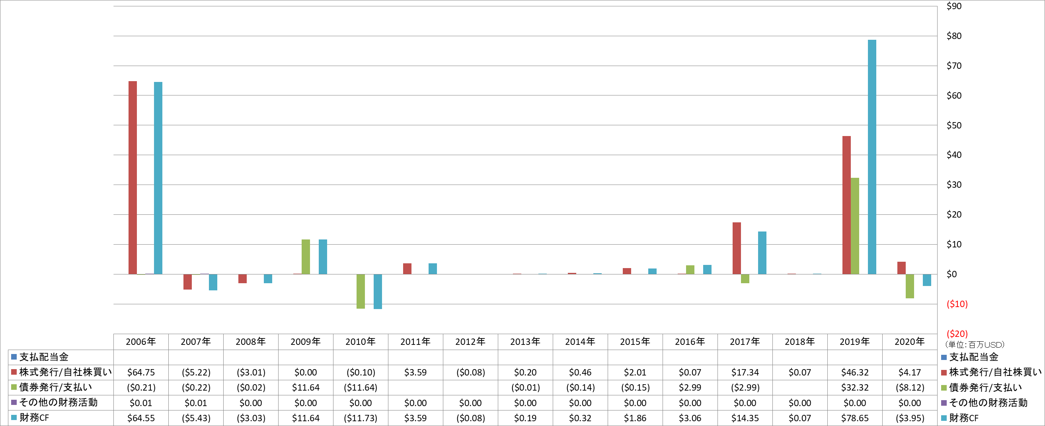Viewport: 1045px width, 426px height.
Task: Select the $1.86 cell for 2015
Action: [x=635, y=418]
